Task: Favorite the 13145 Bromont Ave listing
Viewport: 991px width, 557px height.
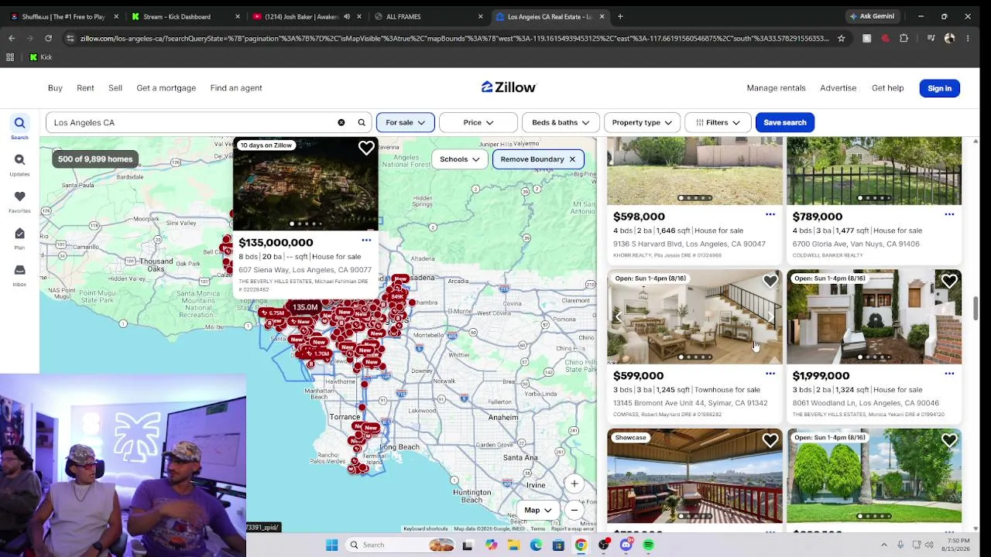Action: 770,282
